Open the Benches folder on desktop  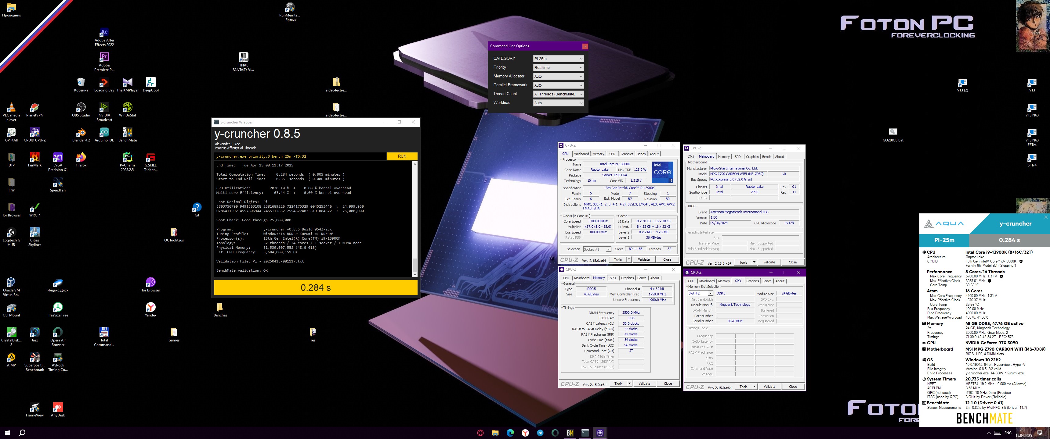[x=220, y=309]
